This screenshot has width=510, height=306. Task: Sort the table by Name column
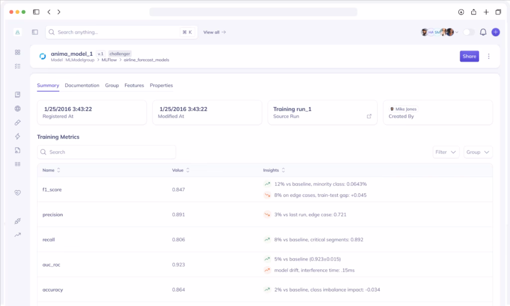58,170
